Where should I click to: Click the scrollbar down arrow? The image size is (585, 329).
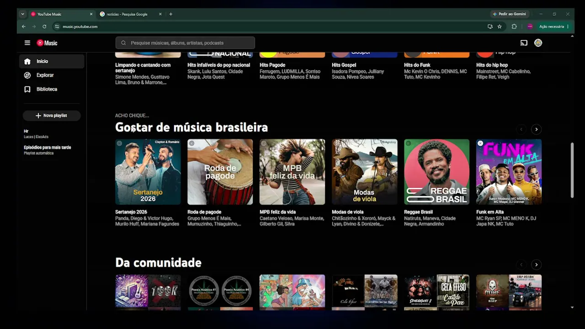(x=572, y=308)
